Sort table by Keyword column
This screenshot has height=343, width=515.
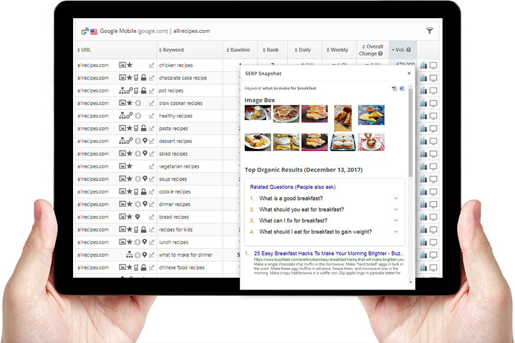(x=173, y=50)
